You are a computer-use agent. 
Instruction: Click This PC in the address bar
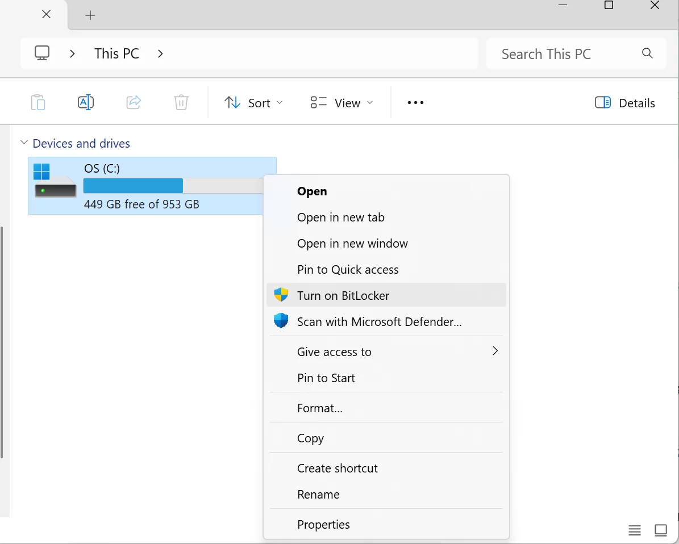coord(116,54)
